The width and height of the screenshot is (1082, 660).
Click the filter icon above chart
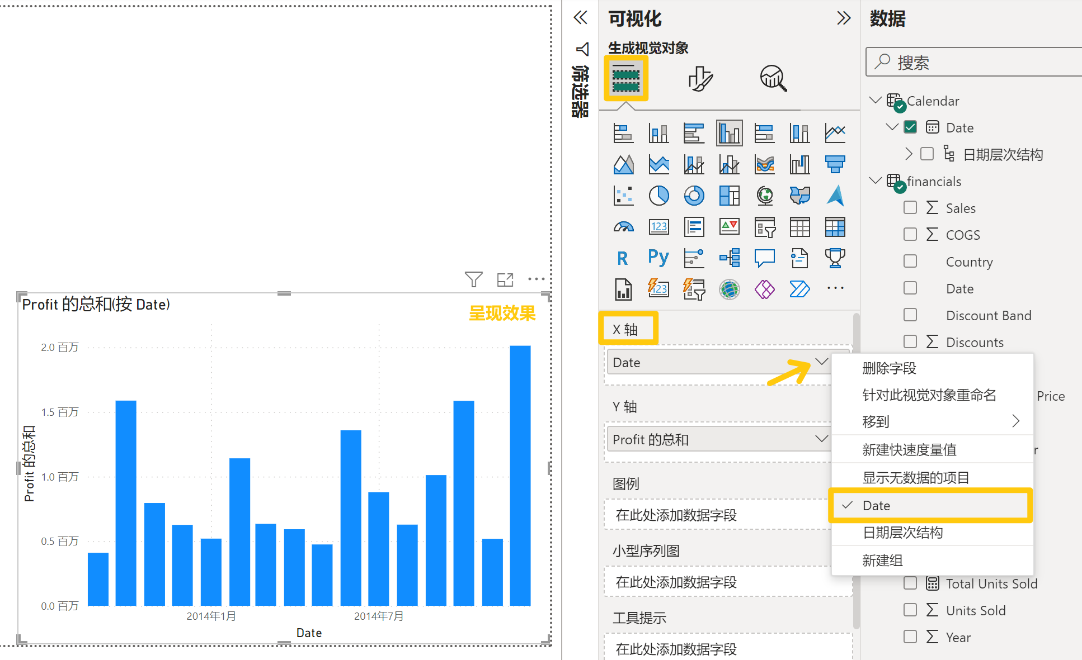473,279
